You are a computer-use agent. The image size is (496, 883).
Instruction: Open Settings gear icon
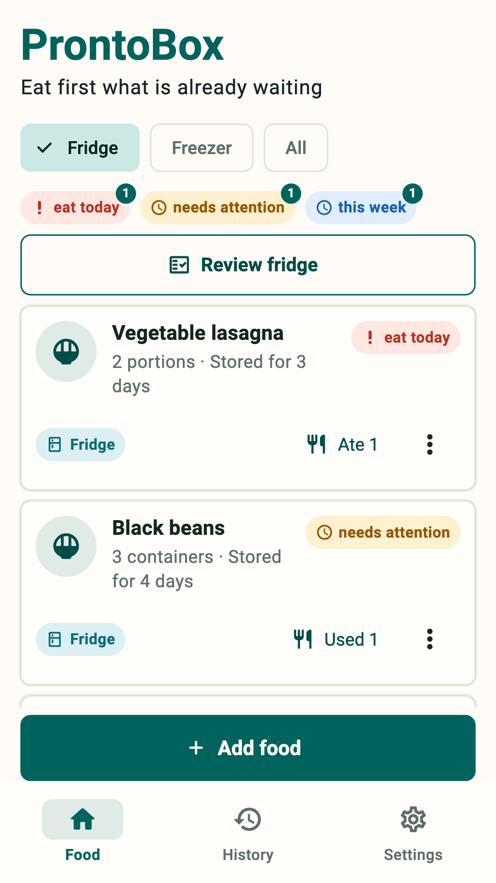[413, 819]
